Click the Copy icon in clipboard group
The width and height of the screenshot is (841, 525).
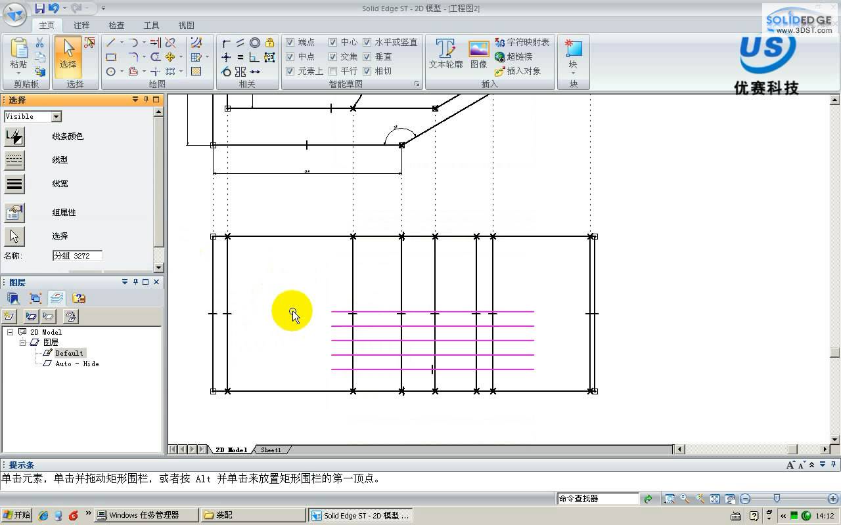39,57
